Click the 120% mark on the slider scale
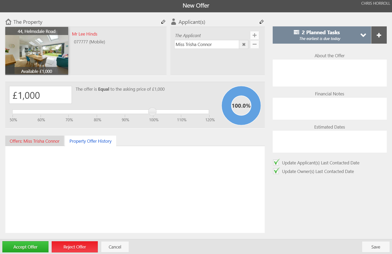The image size is (392, 254). pos(210,120)
